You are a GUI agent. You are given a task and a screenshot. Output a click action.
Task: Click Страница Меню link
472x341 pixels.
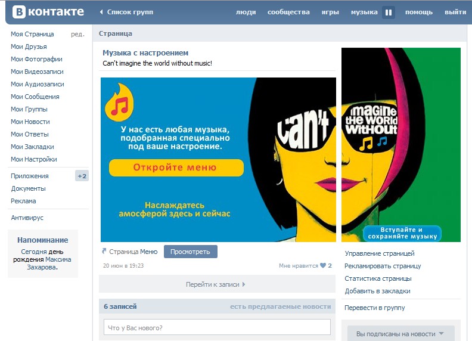133,252
